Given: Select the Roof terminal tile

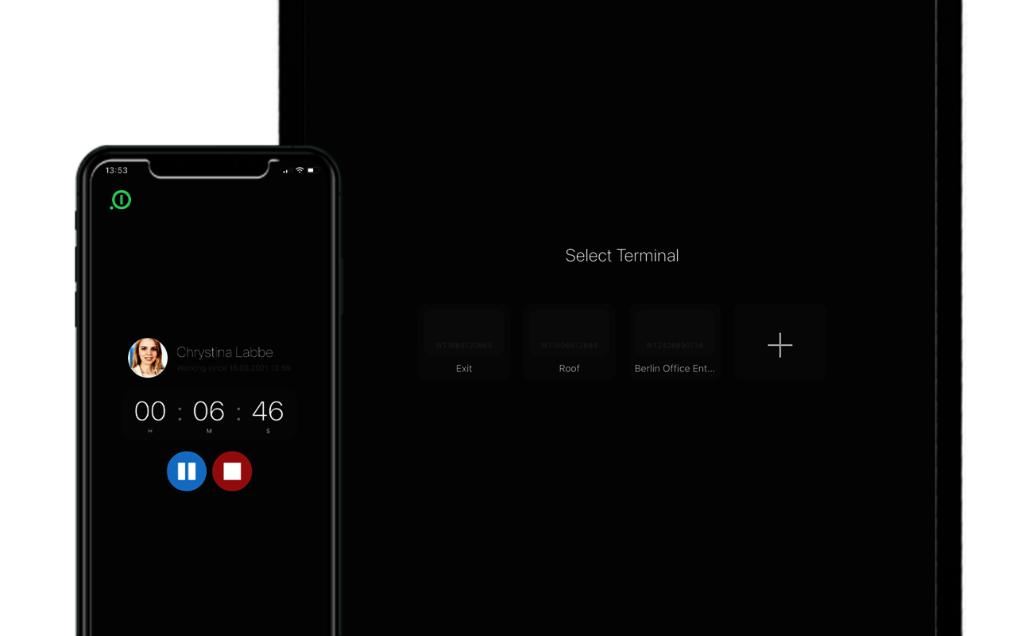Looking at the screenshot, I should pyautogui.click(x=570, y=343).
